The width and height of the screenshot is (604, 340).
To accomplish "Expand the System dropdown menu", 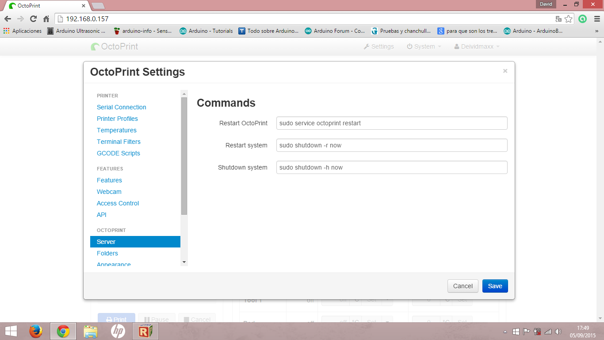I will coord(424,46).
